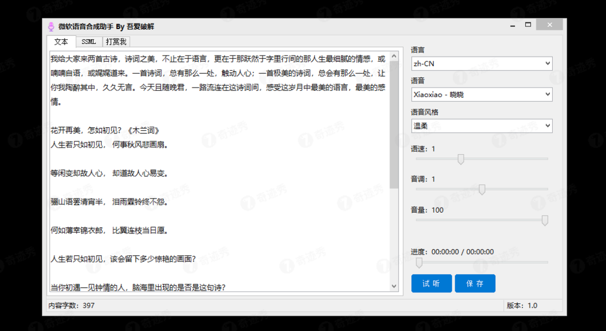Click the 保存 save button
This screenshot has width=606, height=331.
click(475, 283)
